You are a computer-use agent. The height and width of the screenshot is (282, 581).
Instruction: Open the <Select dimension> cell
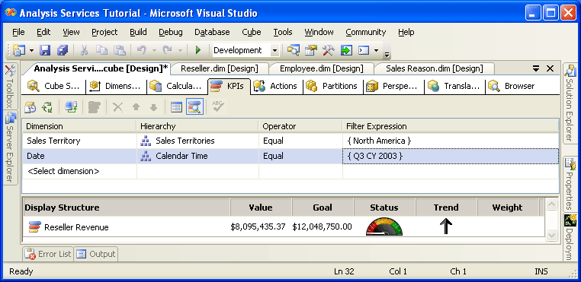point(79,172)
